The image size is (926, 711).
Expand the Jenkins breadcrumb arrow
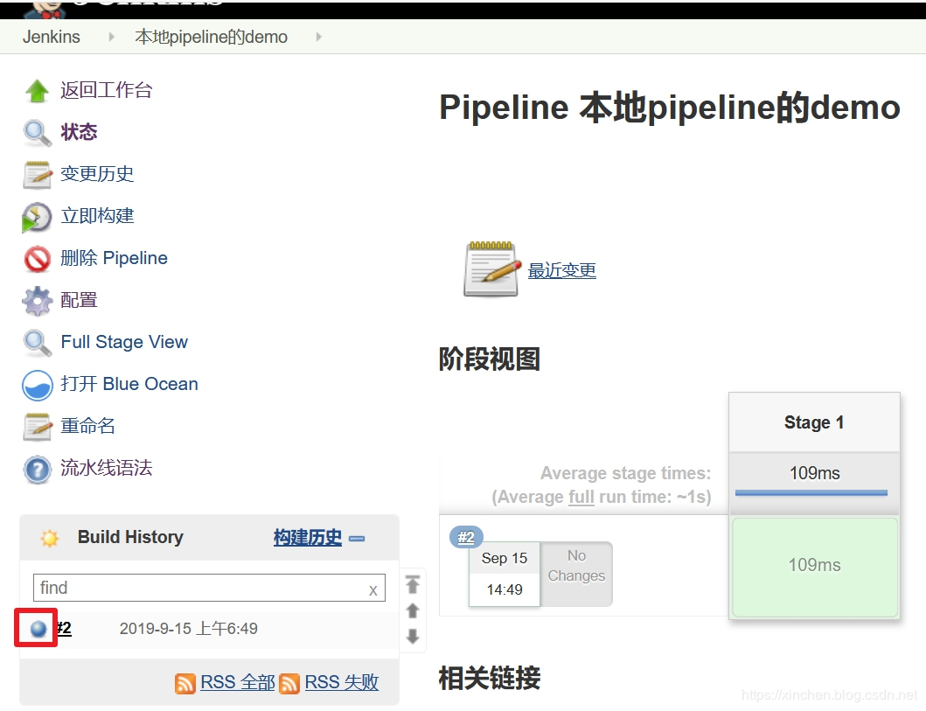click(111, 37)
